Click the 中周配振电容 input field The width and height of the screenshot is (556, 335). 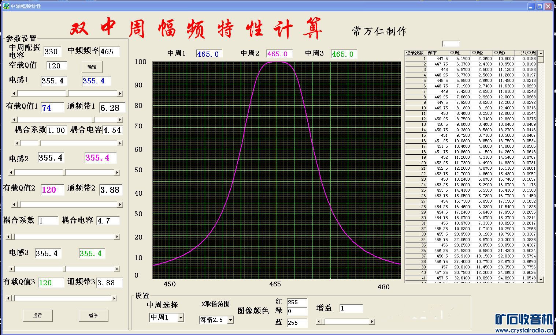tap(53, 52)
